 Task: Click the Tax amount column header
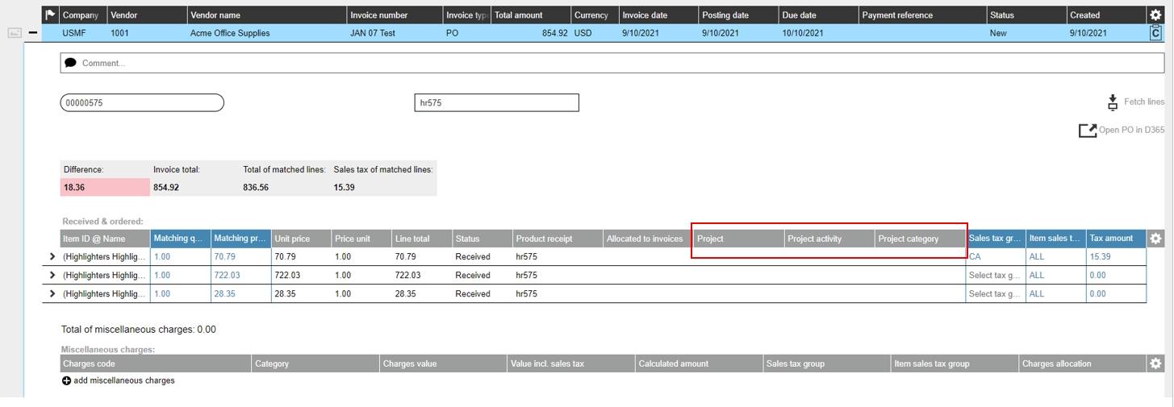click(1116, 239)
